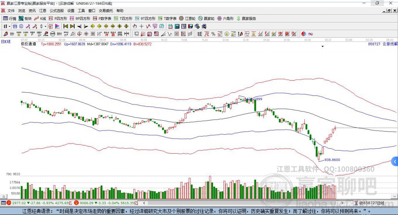Open the 赢家轮 wheel tool
This screenshot has width=398, height=215.
[x=206, y=19]
